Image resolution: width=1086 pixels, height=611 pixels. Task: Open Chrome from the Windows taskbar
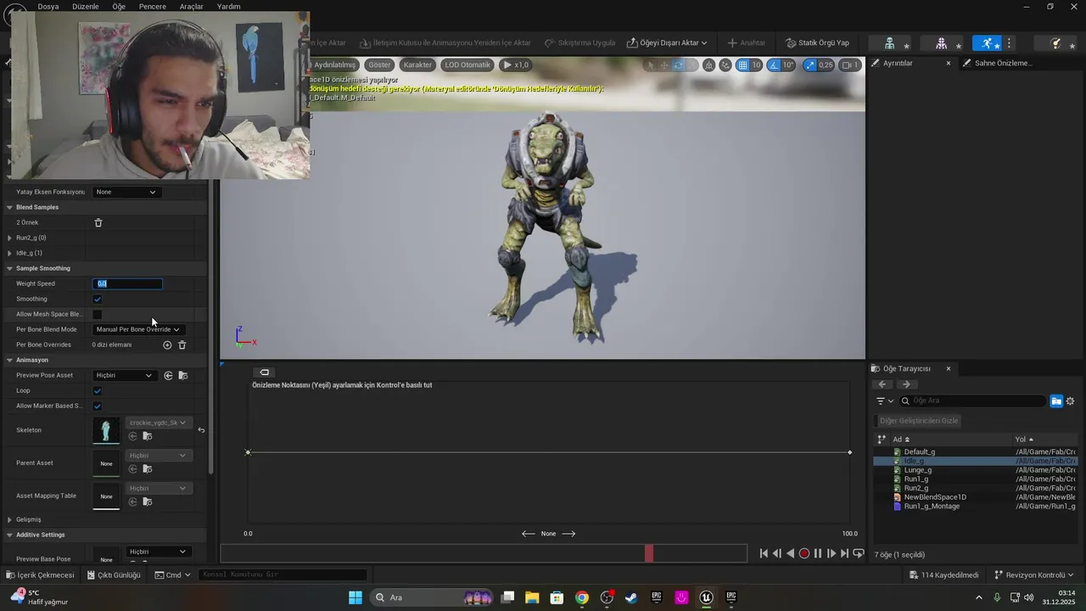coord(581,597)
